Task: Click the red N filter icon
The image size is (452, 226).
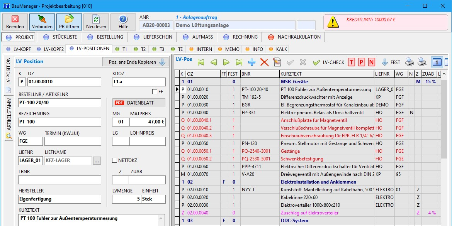Action: pyautogui.click(x=372, y=62)
